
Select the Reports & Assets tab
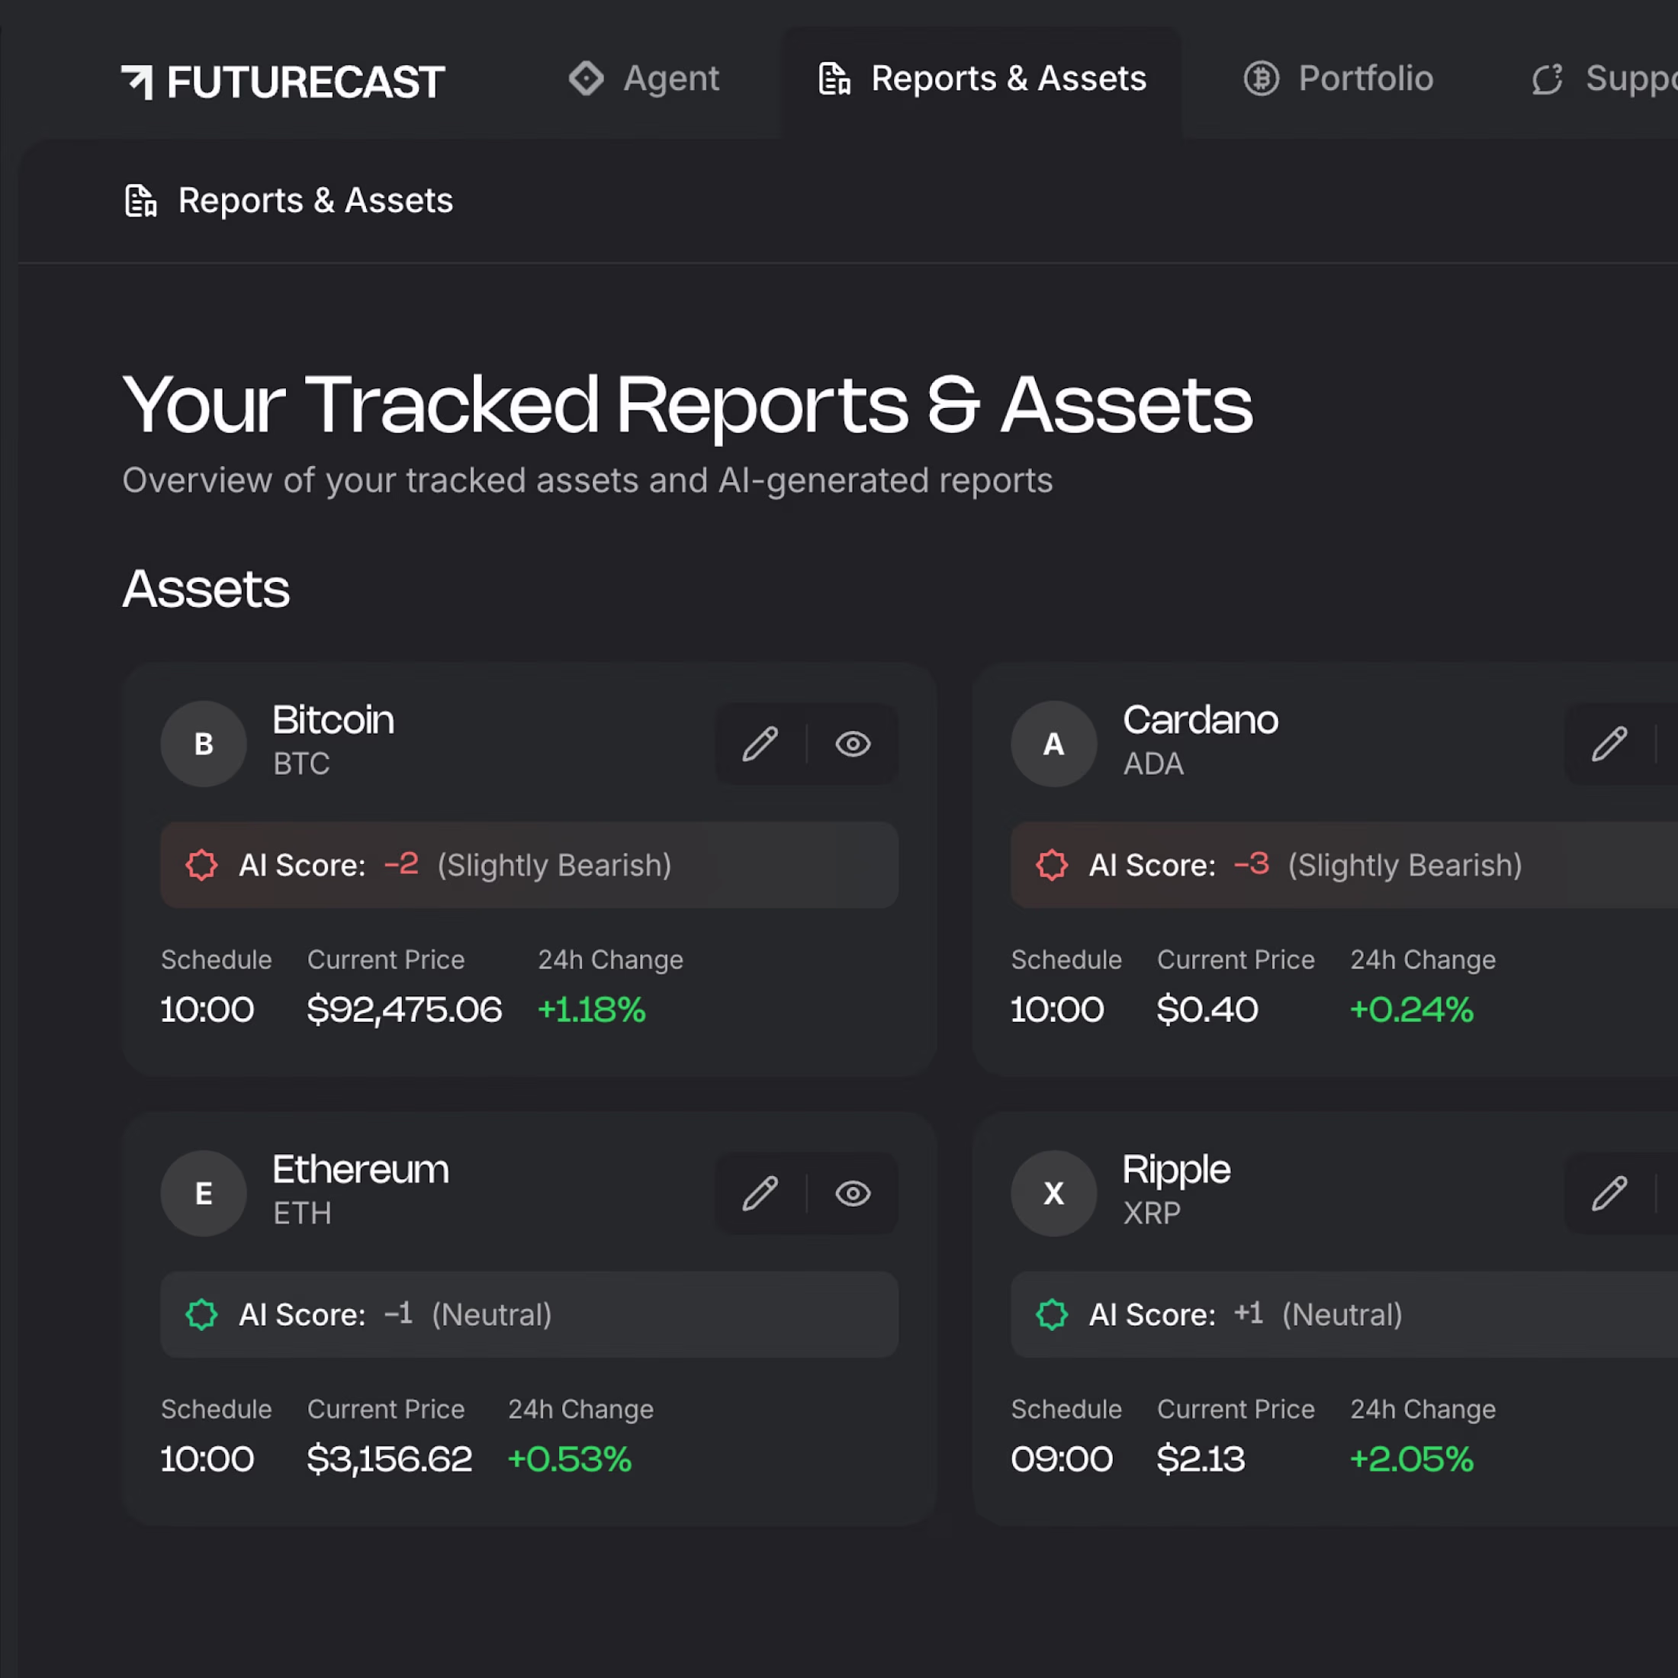pos(982,79)
